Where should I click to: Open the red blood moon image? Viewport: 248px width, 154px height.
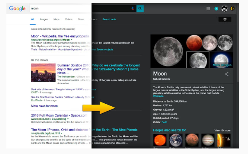click(194, 43)
